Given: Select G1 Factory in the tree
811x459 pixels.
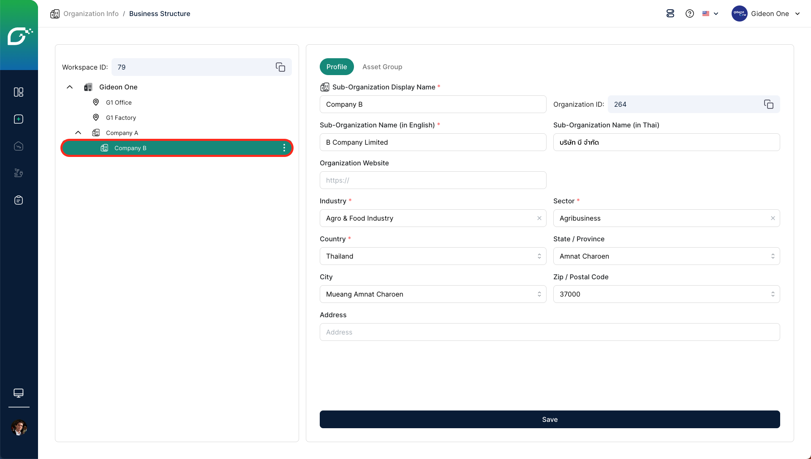Looking at the screenshot, I should (x=121, y=118).
